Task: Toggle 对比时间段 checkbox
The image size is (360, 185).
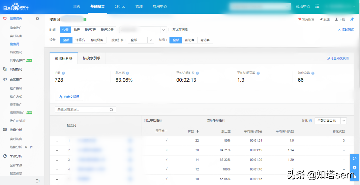Action: pyautogui.click(x=170, y=30)
